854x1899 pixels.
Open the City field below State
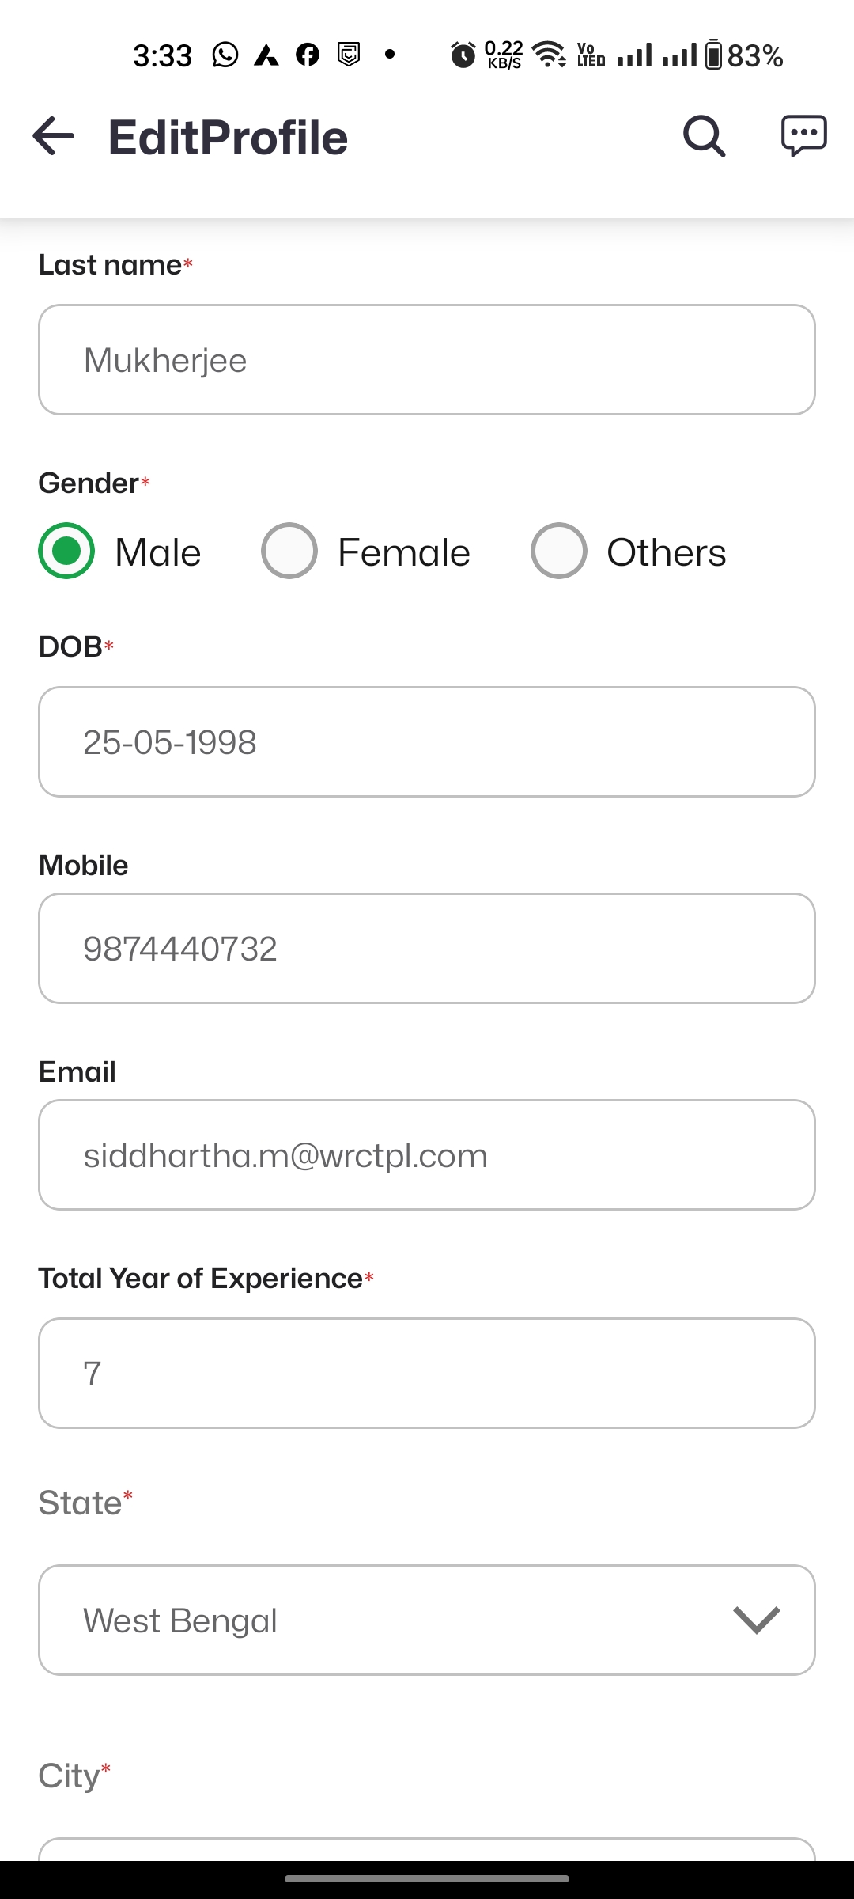[x=427, y=1848]
